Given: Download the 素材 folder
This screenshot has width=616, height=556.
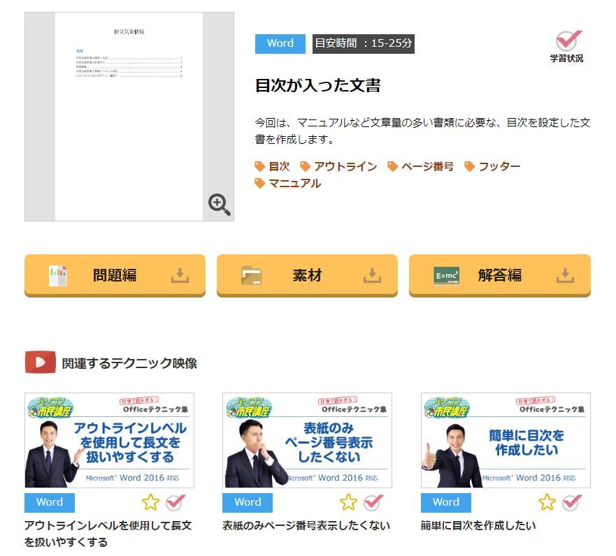Looking at the screenshot, I should click(307, 275).
